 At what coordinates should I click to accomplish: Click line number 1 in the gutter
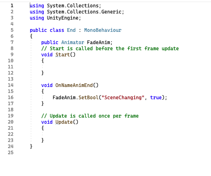click(x=12, y=6)
